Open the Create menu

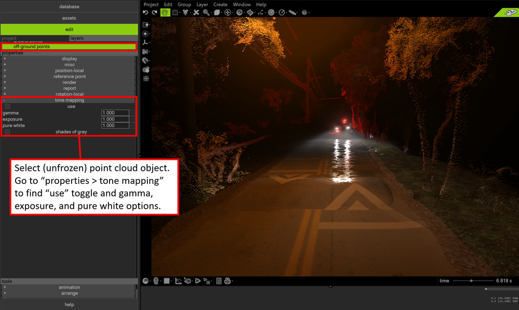(220, 4)
